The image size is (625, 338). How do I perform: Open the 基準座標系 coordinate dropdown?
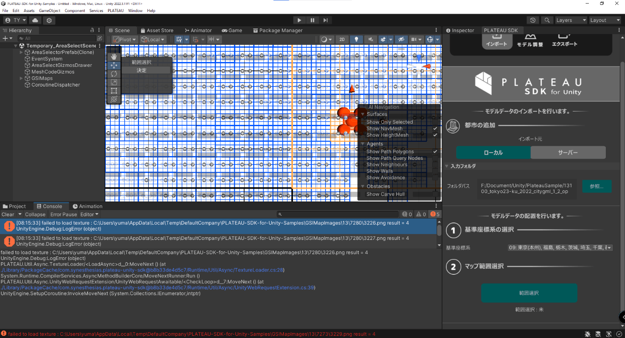(x=560, y=247)
